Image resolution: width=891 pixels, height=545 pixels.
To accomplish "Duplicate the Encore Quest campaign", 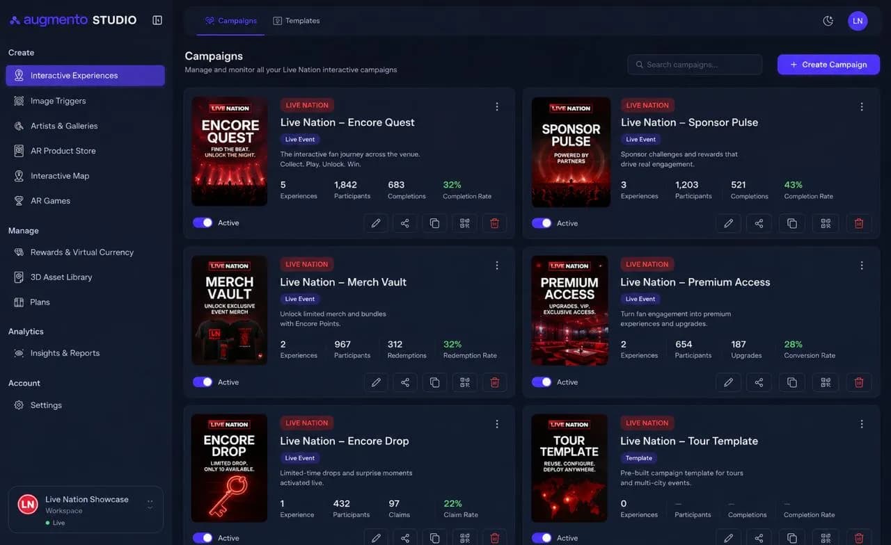I will point(434,223).
